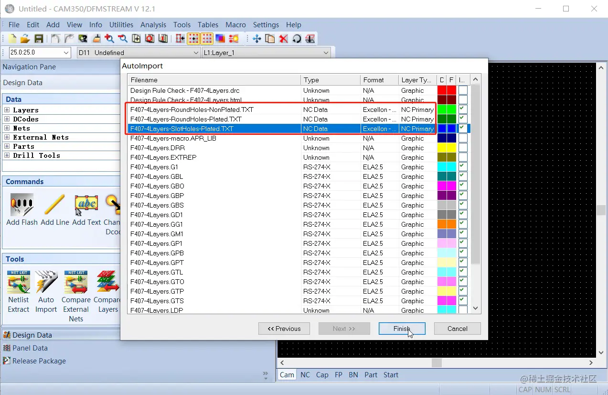
Task: Expand the Nets tree node
Action: point(7,128)
